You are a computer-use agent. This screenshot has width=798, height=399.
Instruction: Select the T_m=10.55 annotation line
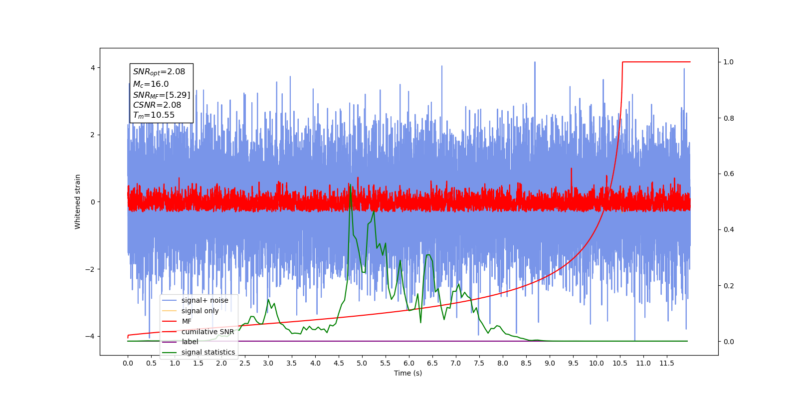click(154, 115)
